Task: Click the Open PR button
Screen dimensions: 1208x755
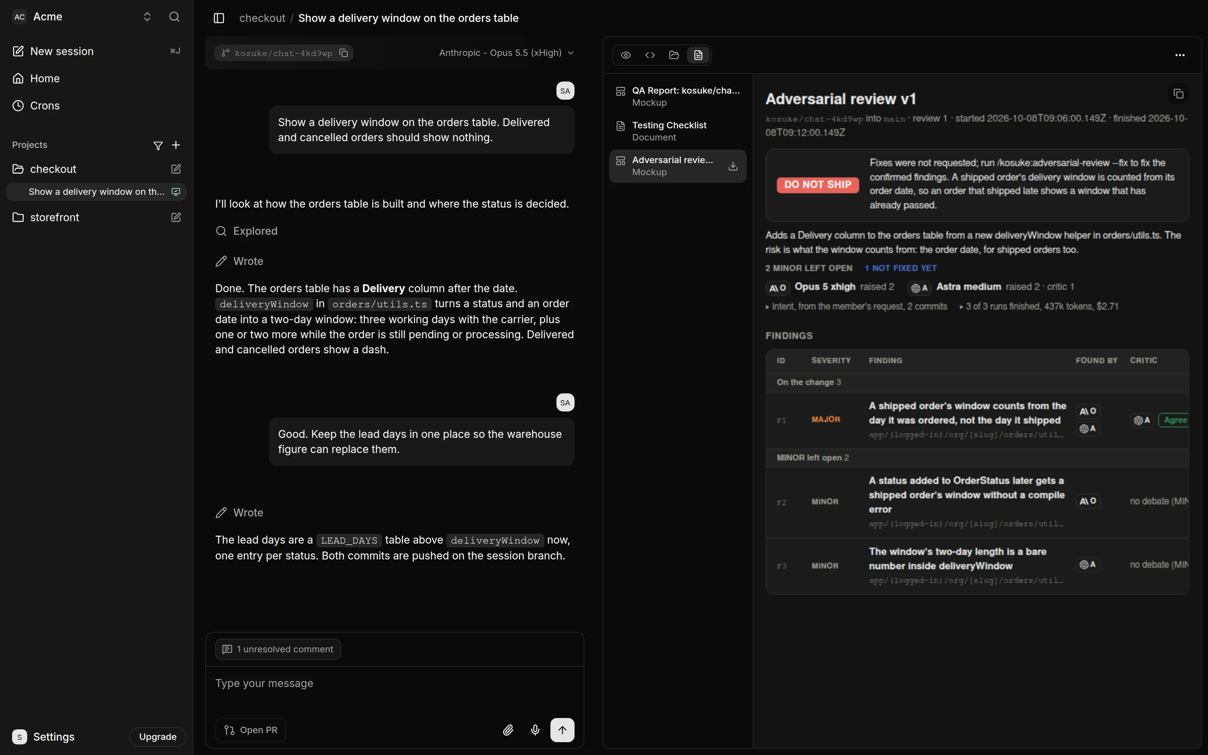Action: [x=251, y=730]
